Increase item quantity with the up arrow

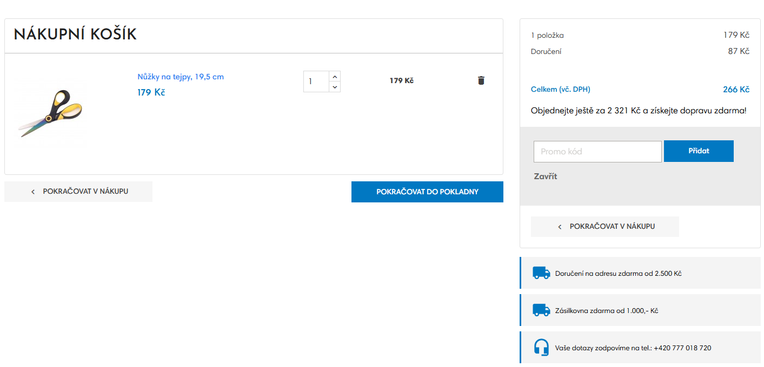coord(335,76)
